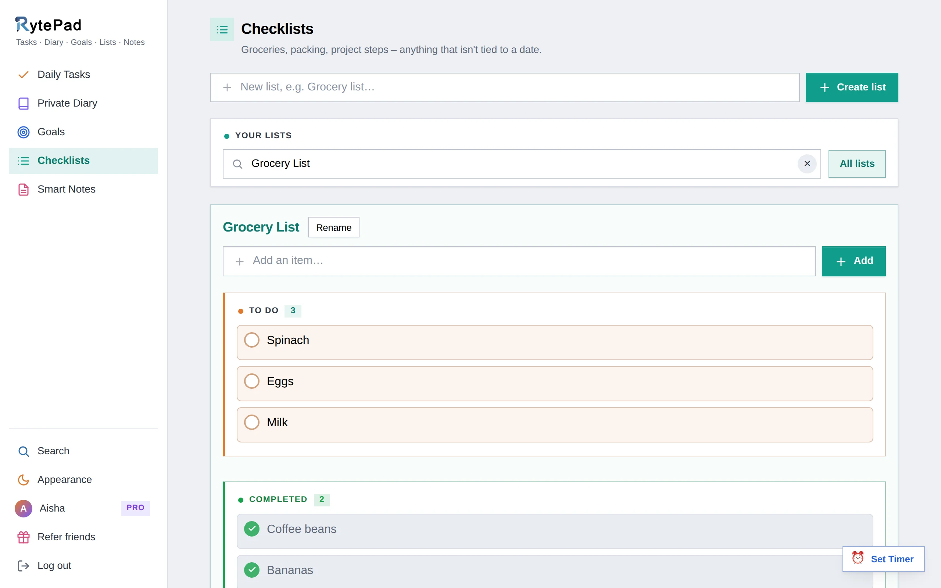Click the Daily Tasks checkmark icon
Screen dimensions: 941x588
click(x=23, y=75)
